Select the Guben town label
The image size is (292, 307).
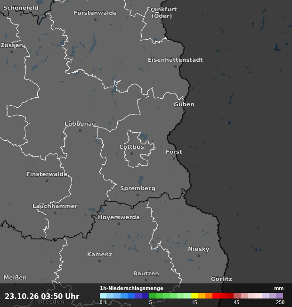coord(184,104)
